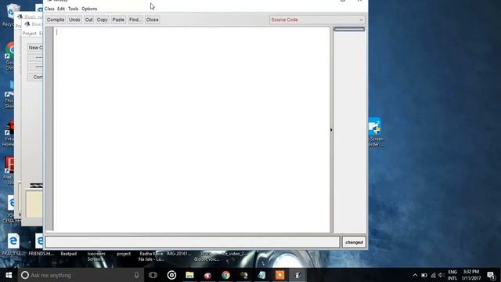Open the clock showing 3:32 PM
This screenshot has width=501, height=282.
pyautogui.click(x=471, y=275)
